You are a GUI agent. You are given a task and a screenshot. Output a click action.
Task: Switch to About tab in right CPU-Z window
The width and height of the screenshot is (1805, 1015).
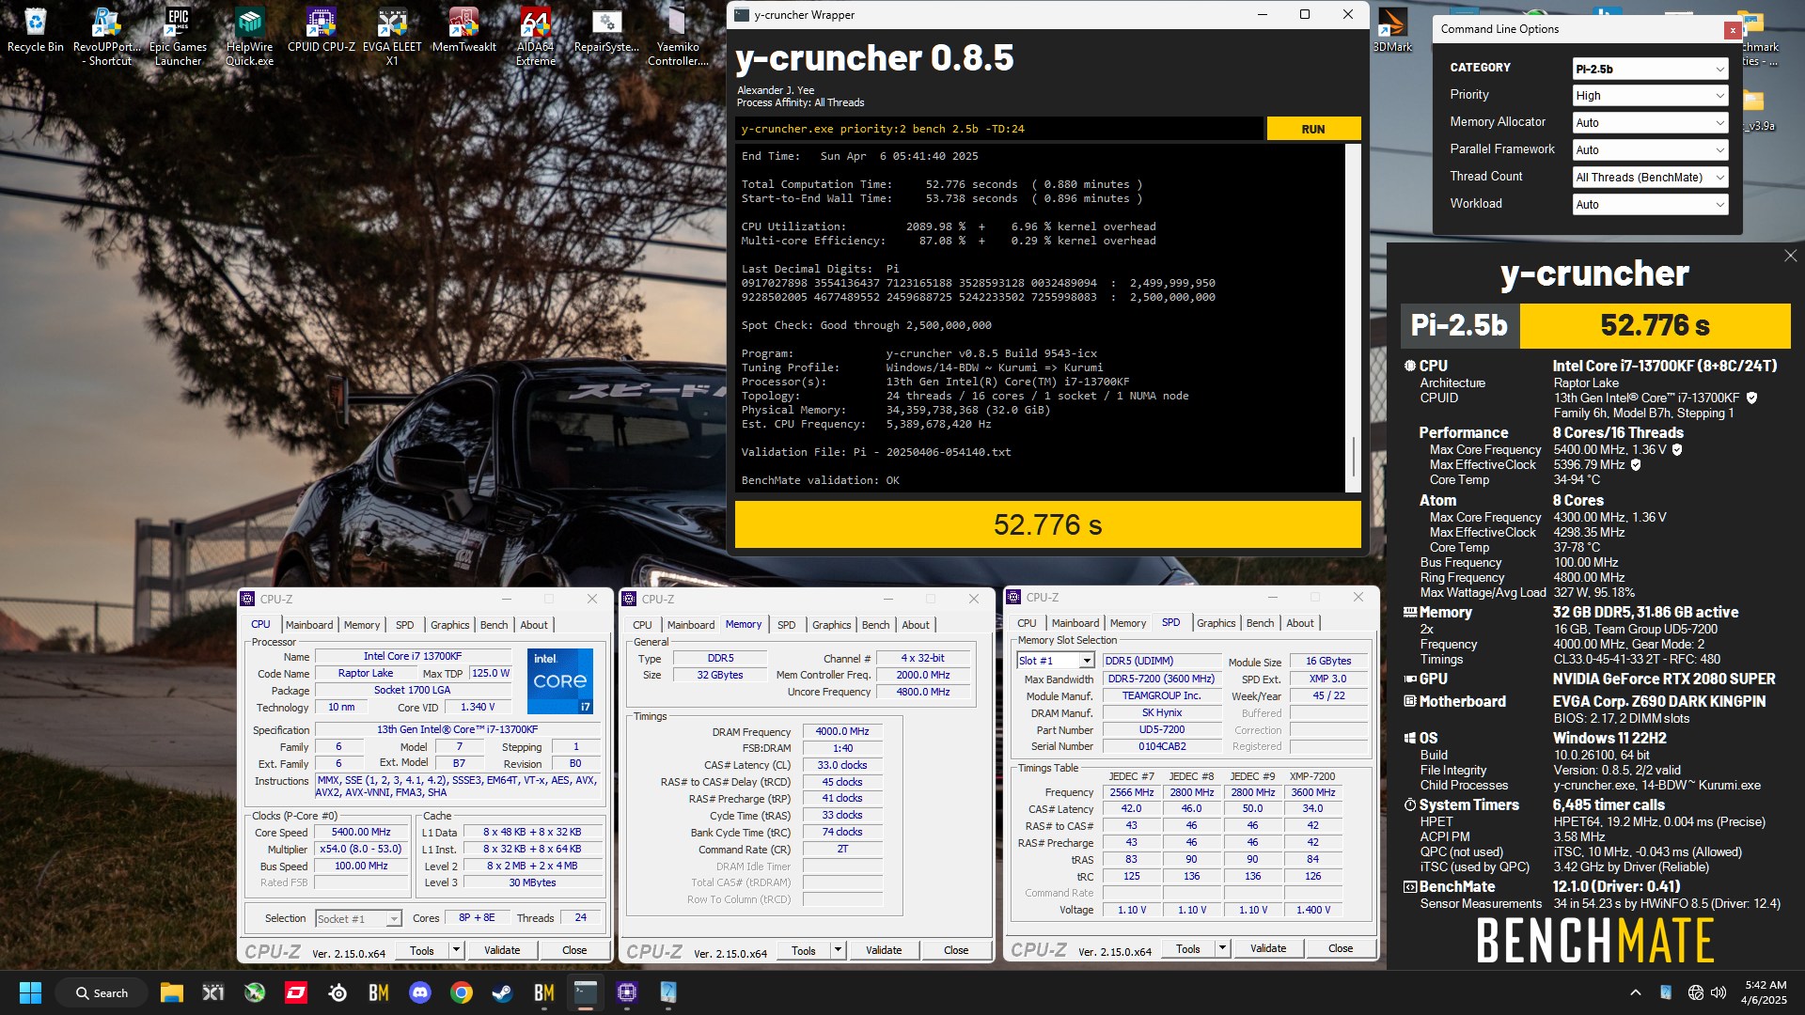[1300, 623]
